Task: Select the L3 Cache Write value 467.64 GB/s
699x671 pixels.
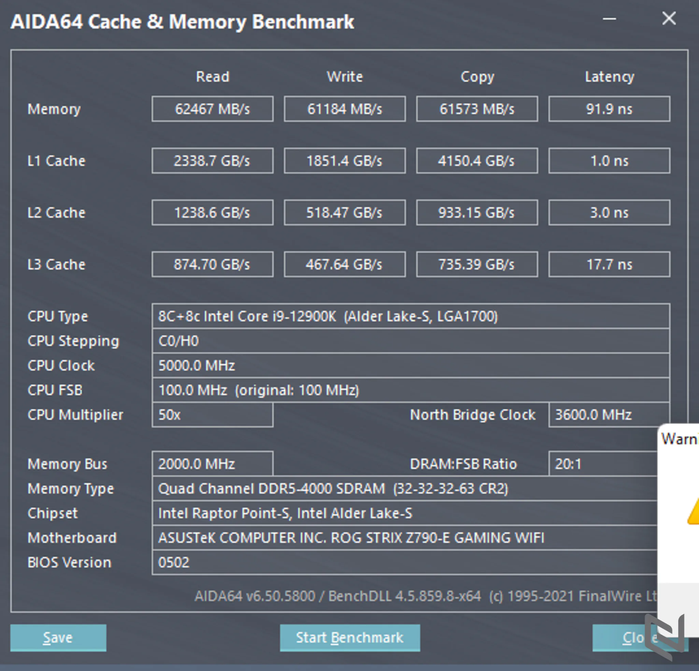Action: [x=344, y=264]
